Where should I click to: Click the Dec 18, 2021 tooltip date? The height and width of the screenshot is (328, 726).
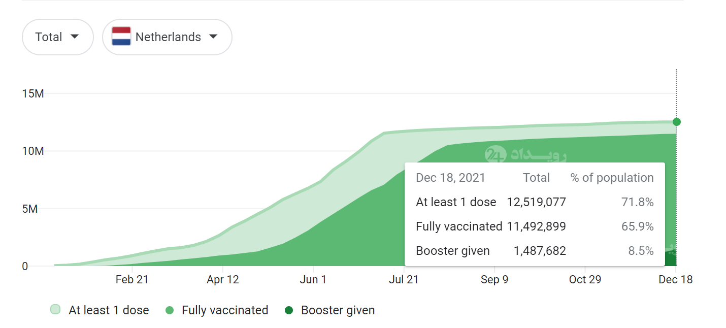point(450,178)
